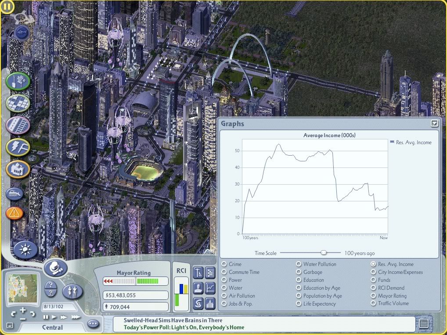The width and height of the screenshot is (447, 335).
Task: Open My Sim mode two-people button
Action: point(72,291)
